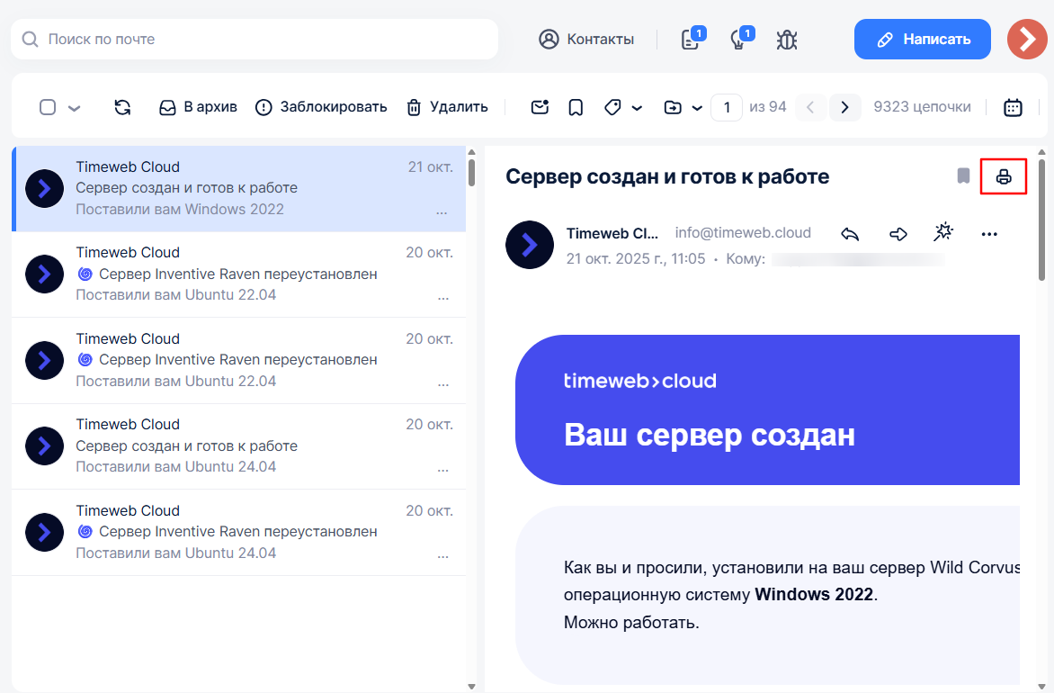Archive the email with В архив
This screenshot has width=1054, height=693.
pyautogui.click(x=197, y=106)
